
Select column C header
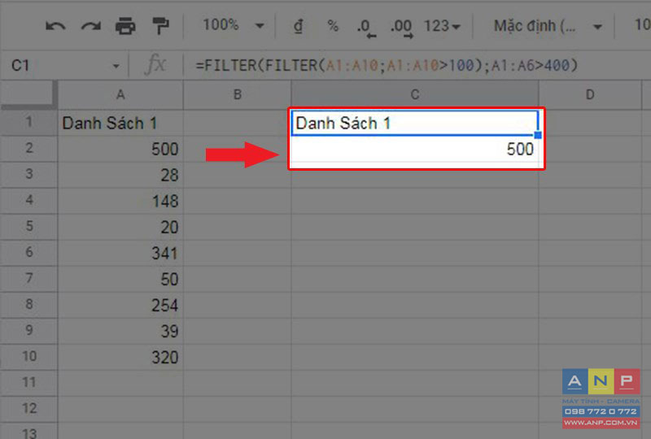415,94
